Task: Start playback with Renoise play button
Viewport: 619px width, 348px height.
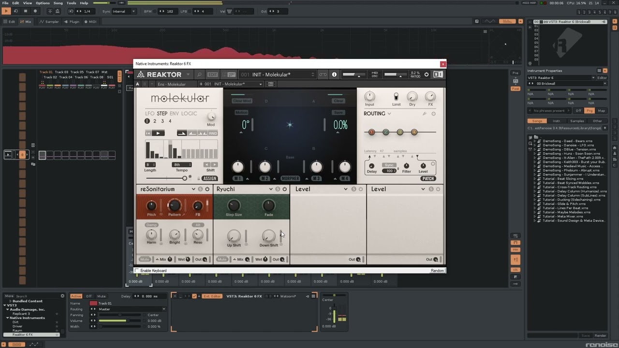Action: [x=6, y=11]
